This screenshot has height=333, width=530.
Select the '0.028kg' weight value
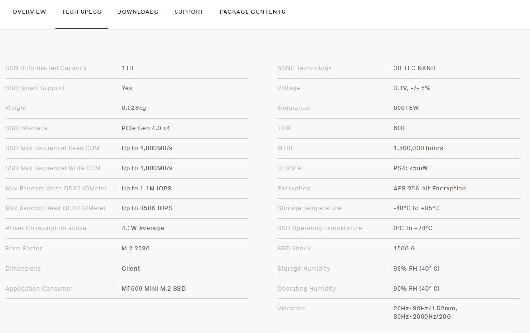click(134, 108)
